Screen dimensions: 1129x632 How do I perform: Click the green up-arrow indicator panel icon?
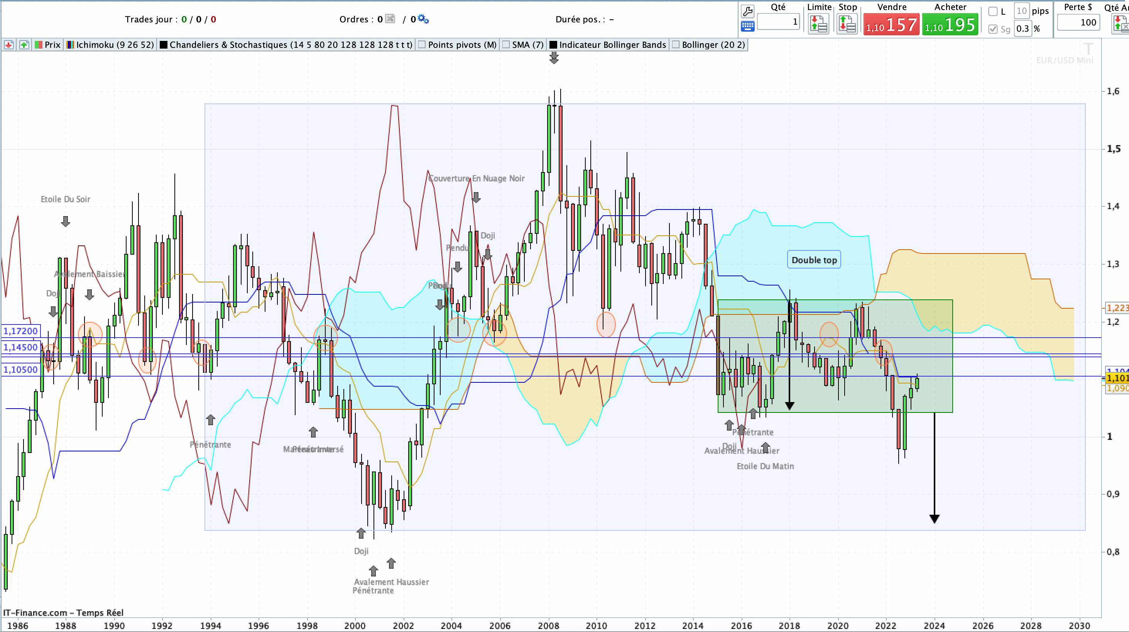tap(24, 45)
